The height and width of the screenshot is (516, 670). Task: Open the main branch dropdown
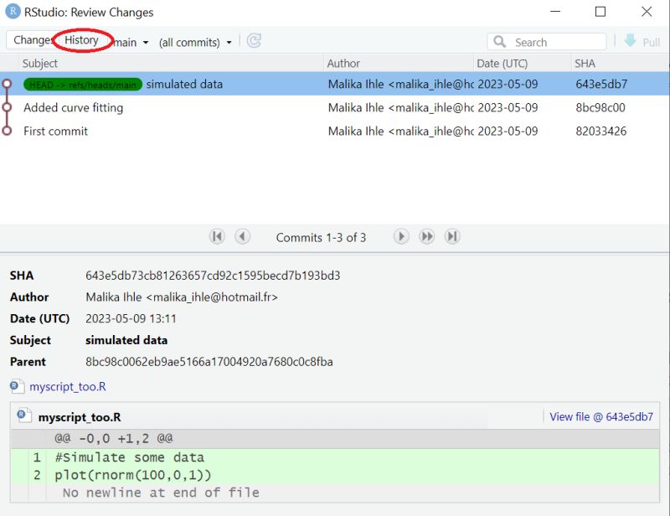pos(131,43)
